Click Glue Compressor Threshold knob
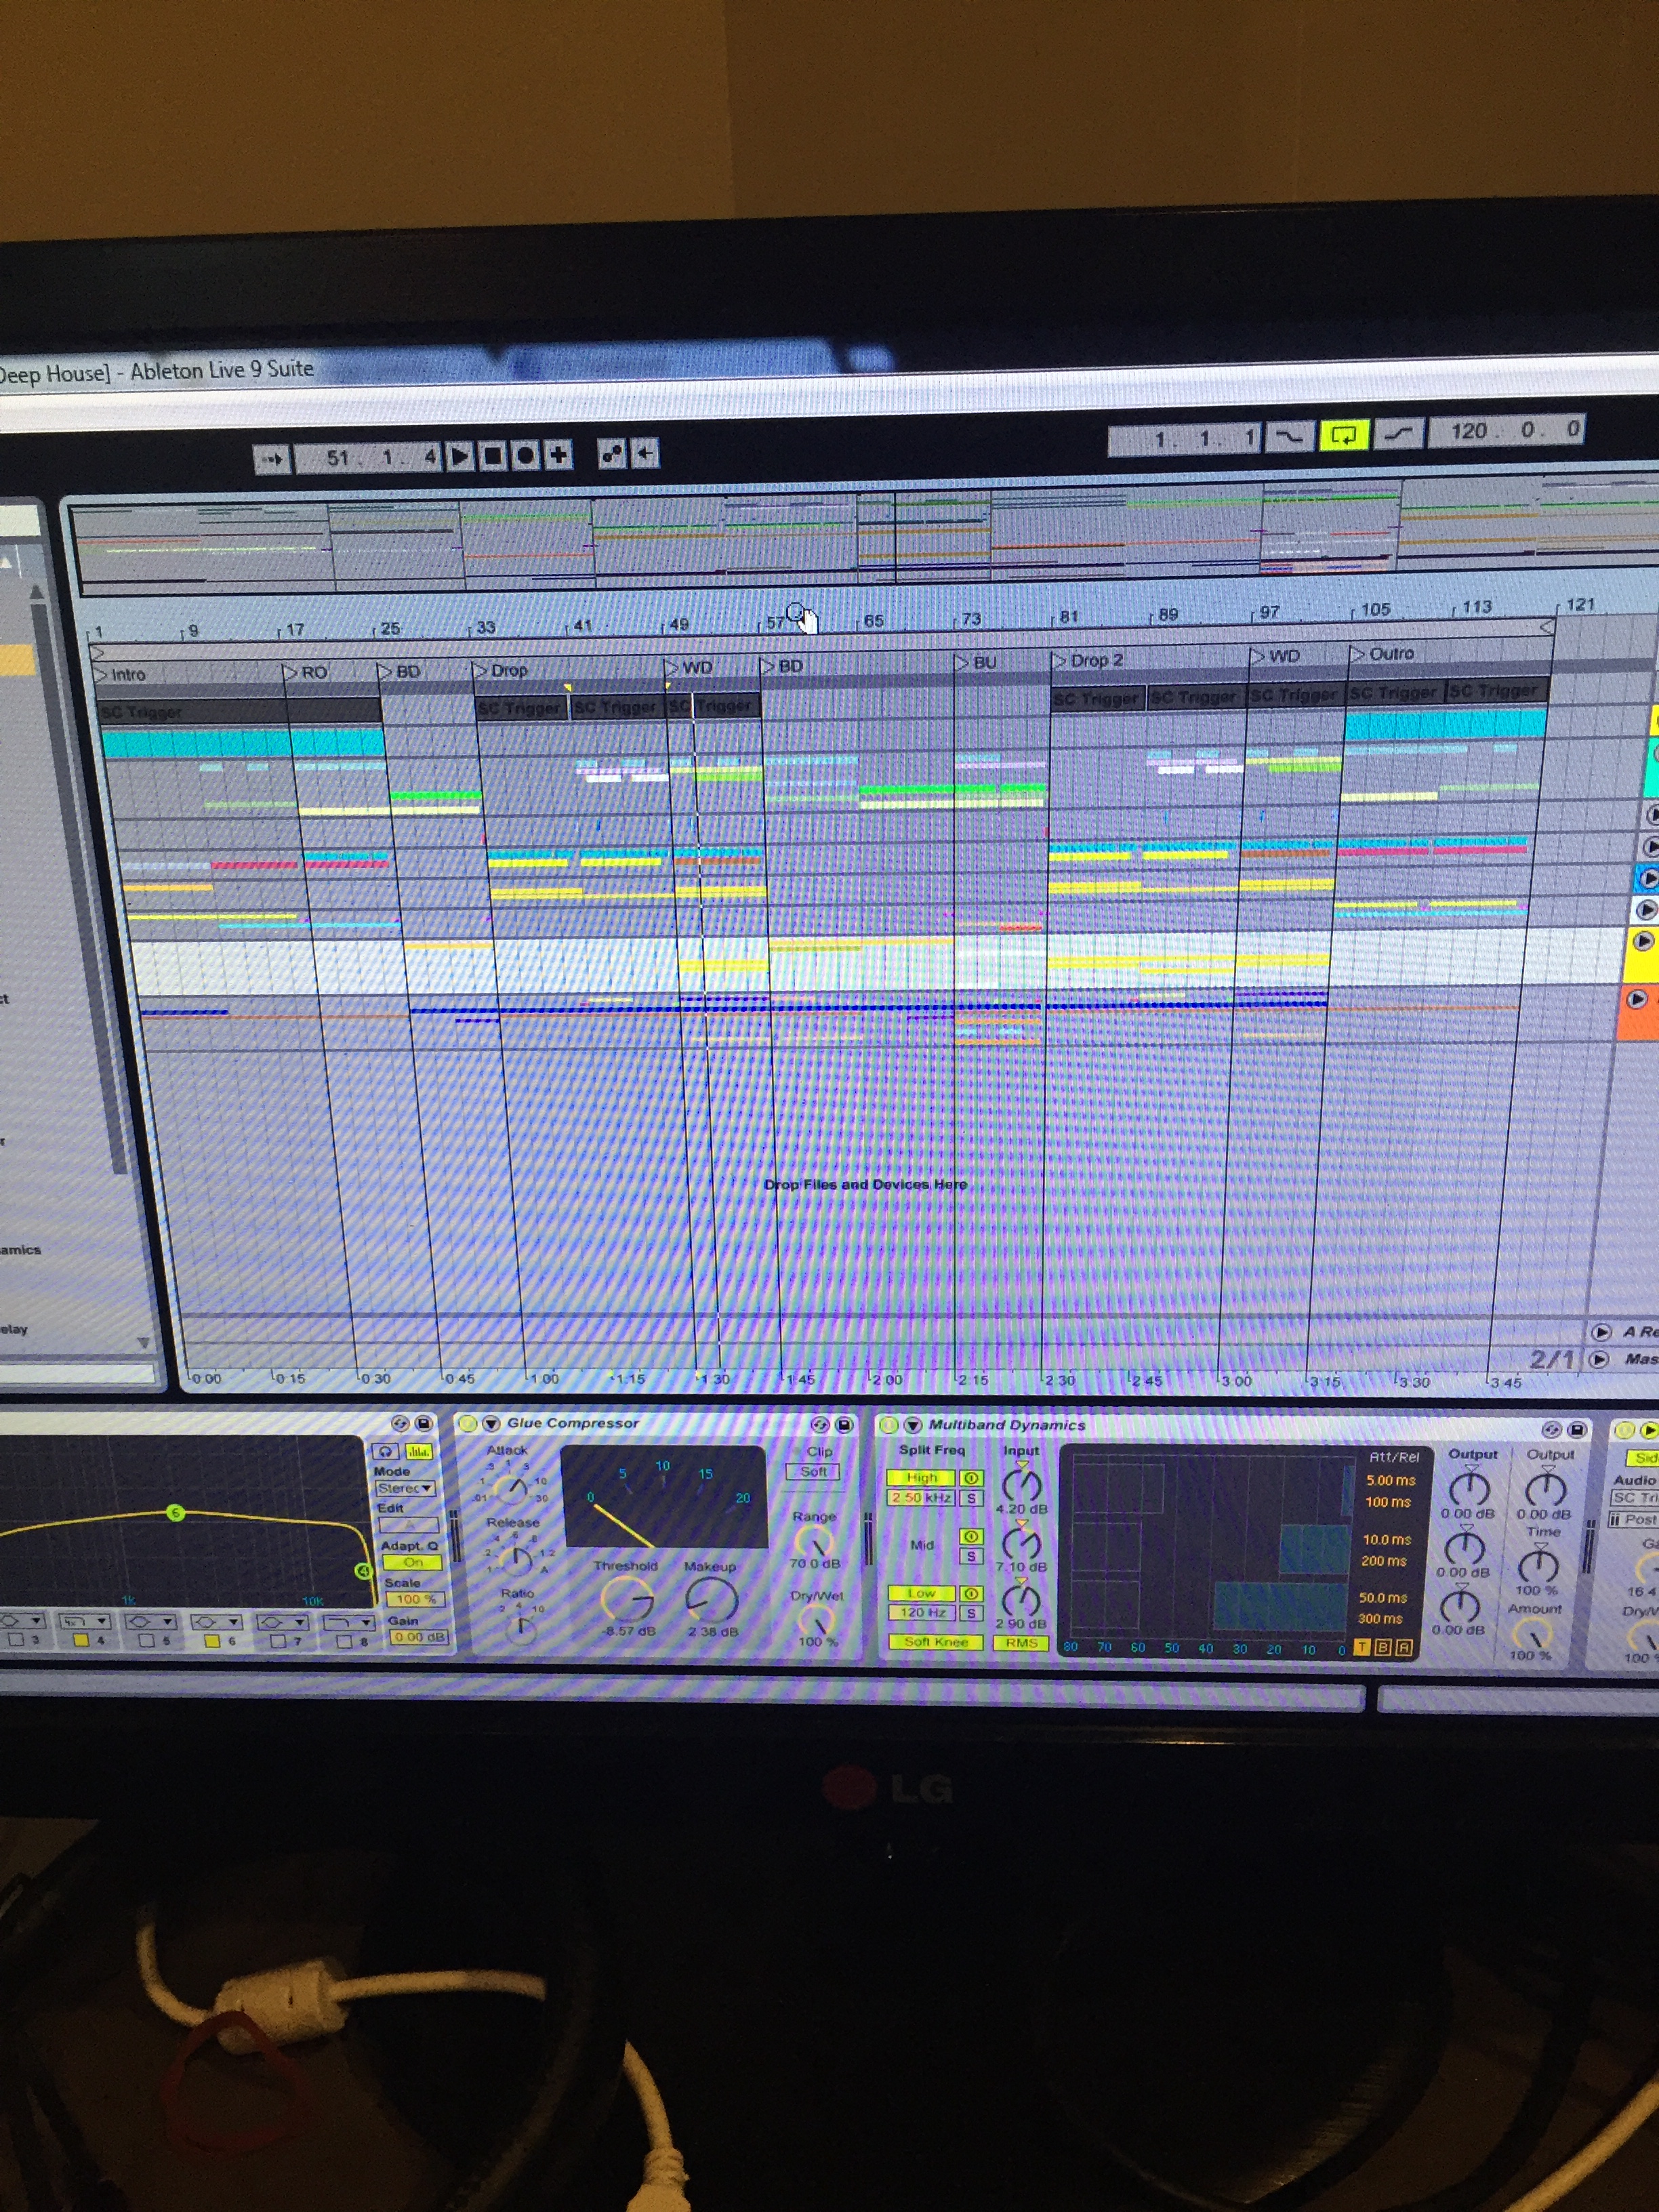The height and width of the screenshot is (2212, 1659). pos(627,1599)
